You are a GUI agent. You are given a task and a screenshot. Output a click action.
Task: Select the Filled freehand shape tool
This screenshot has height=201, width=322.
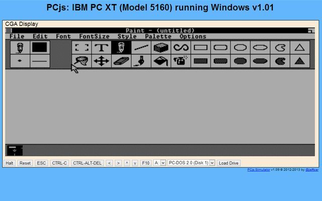point(280,61)
